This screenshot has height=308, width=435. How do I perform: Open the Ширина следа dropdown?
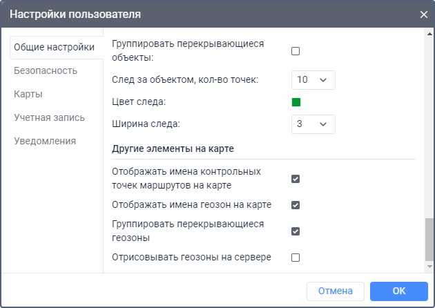(313, 124)
